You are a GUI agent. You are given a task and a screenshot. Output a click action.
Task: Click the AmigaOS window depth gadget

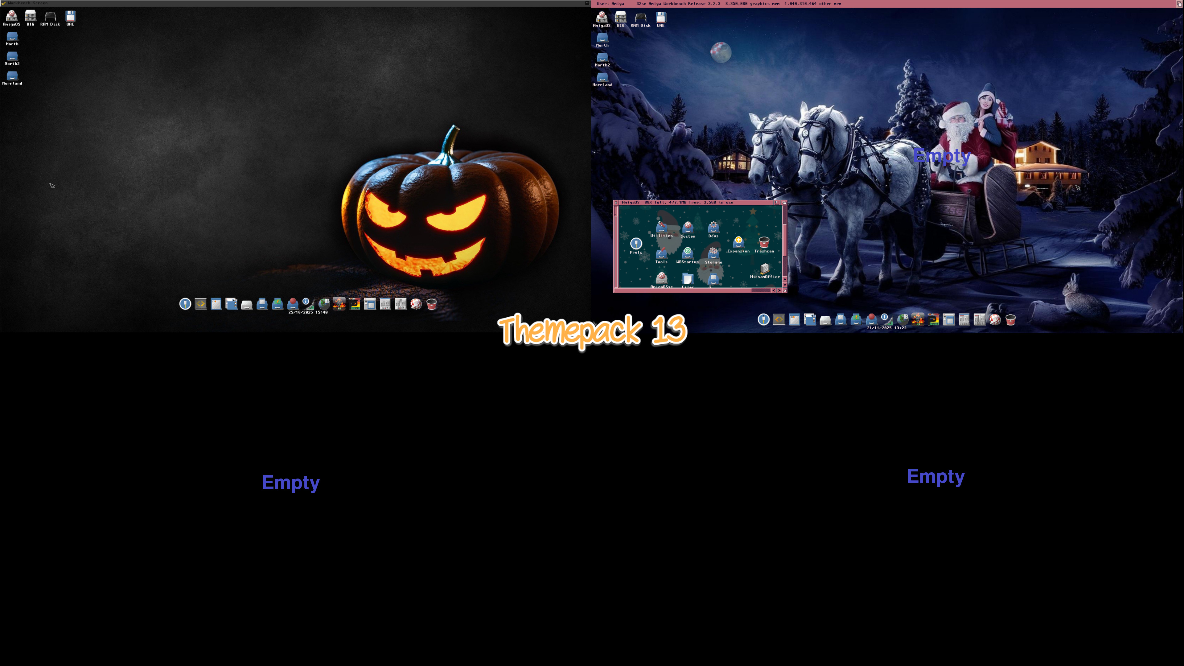784,202
